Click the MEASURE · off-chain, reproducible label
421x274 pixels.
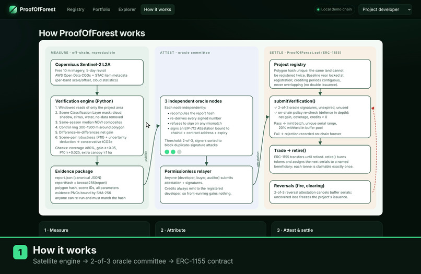pyautogui.click(x=83, y=53)
